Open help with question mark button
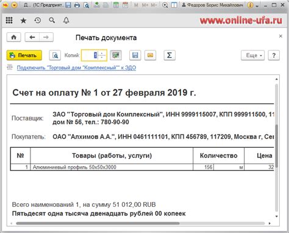The height and width of the screenshot is (233, 289). [274, 55]
